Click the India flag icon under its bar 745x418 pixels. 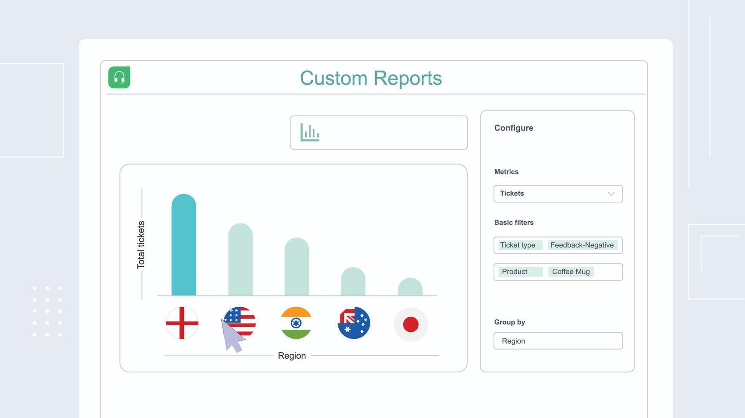coord(296,323)
